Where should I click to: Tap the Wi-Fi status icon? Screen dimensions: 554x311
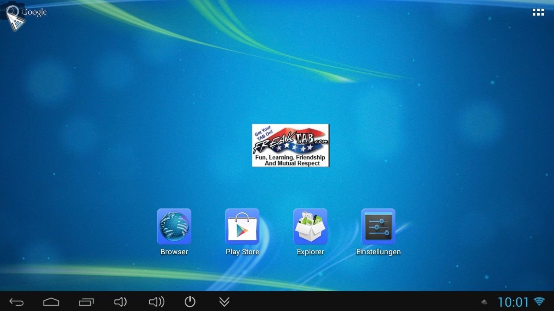[x=539, y=301]
